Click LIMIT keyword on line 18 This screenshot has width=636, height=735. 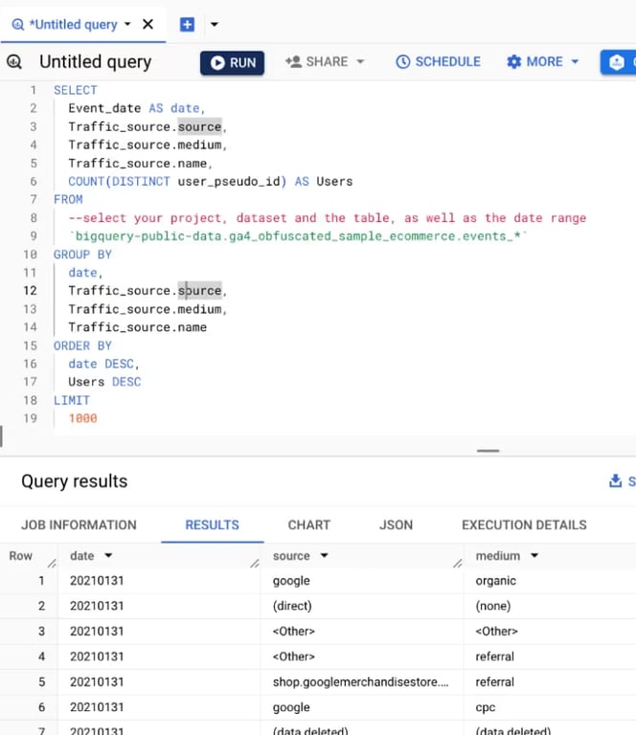tap(72, 400)
